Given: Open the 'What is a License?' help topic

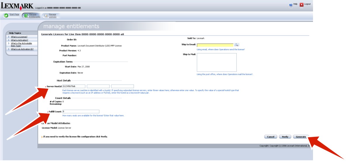Looking at the screenshot, I should tap(19, 37).
